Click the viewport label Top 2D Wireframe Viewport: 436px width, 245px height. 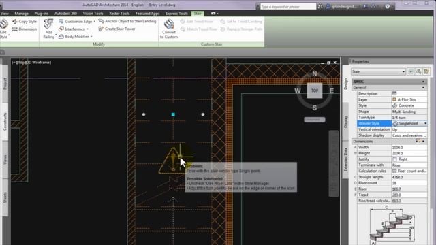31,62
